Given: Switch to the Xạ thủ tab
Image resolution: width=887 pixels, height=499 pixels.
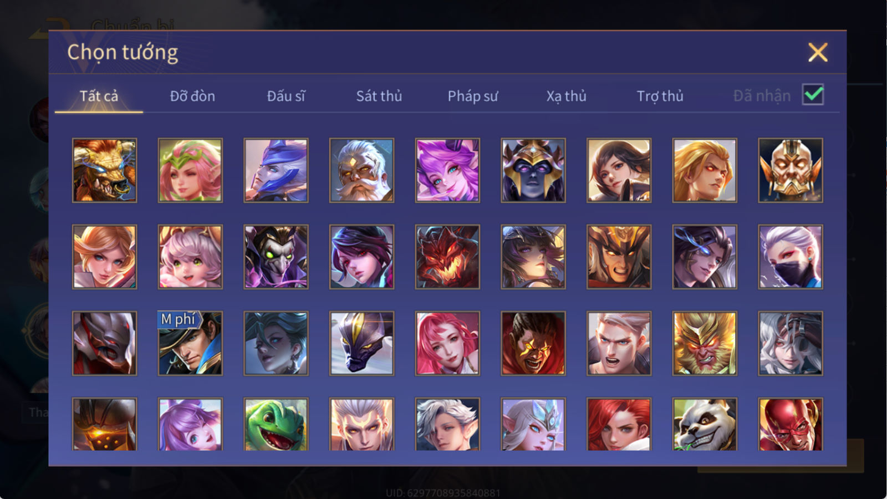Looking at the screenshot, I should (567, 96).
